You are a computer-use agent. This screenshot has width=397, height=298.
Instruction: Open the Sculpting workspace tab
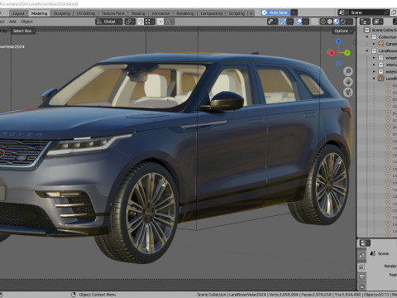(x=62, y=13)
